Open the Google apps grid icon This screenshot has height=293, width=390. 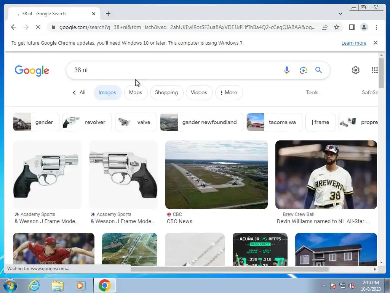tap(375, 70)
